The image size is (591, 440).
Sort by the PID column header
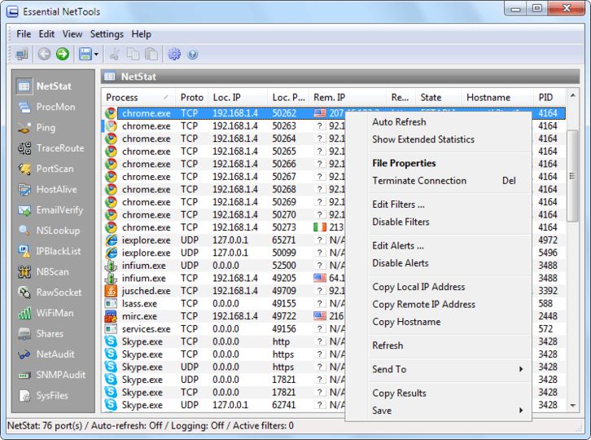coord(549,97)
